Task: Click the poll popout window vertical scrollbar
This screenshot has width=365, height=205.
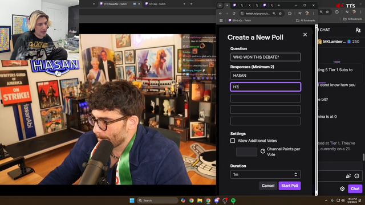Action: tap(316, 109)
